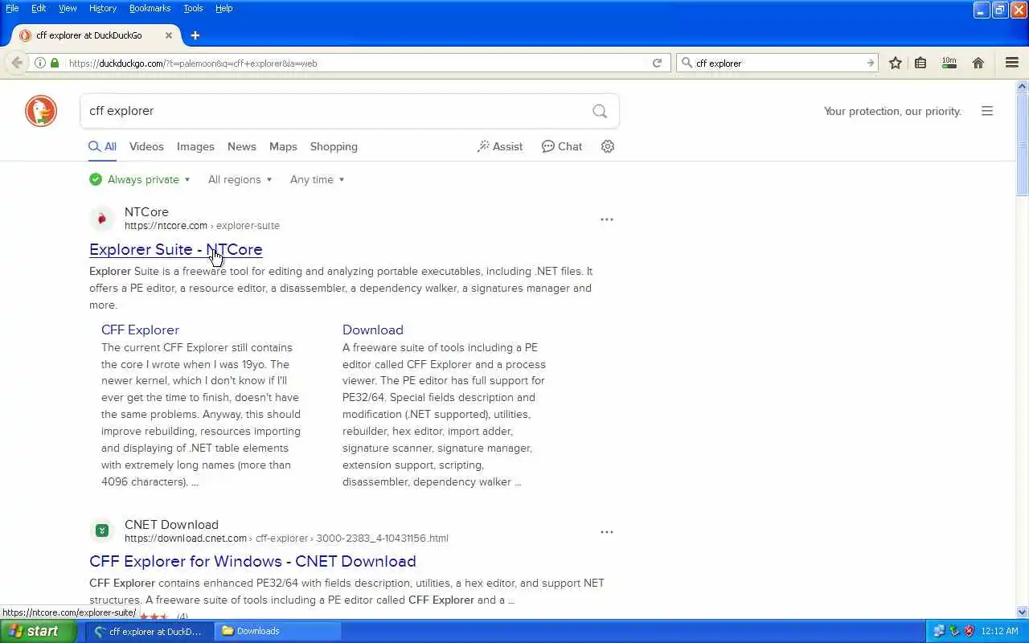This screenshot has width=1029, height=643.
Task: Open the History menu
Action: 103,8
